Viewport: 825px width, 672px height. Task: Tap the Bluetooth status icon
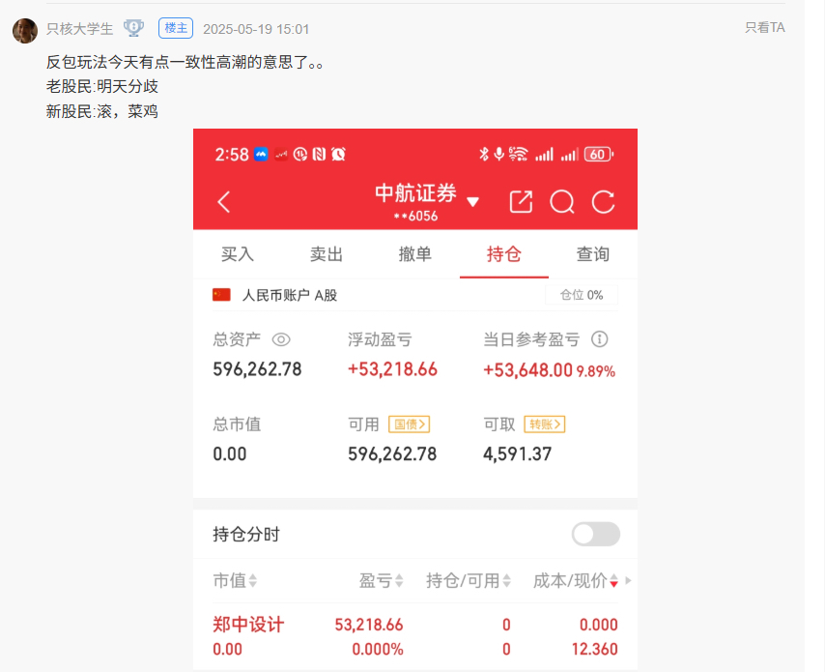tap(484, 154)
